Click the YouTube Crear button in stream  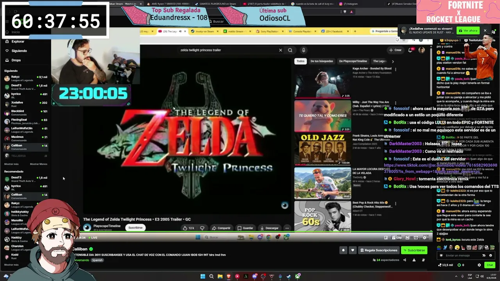395,50
